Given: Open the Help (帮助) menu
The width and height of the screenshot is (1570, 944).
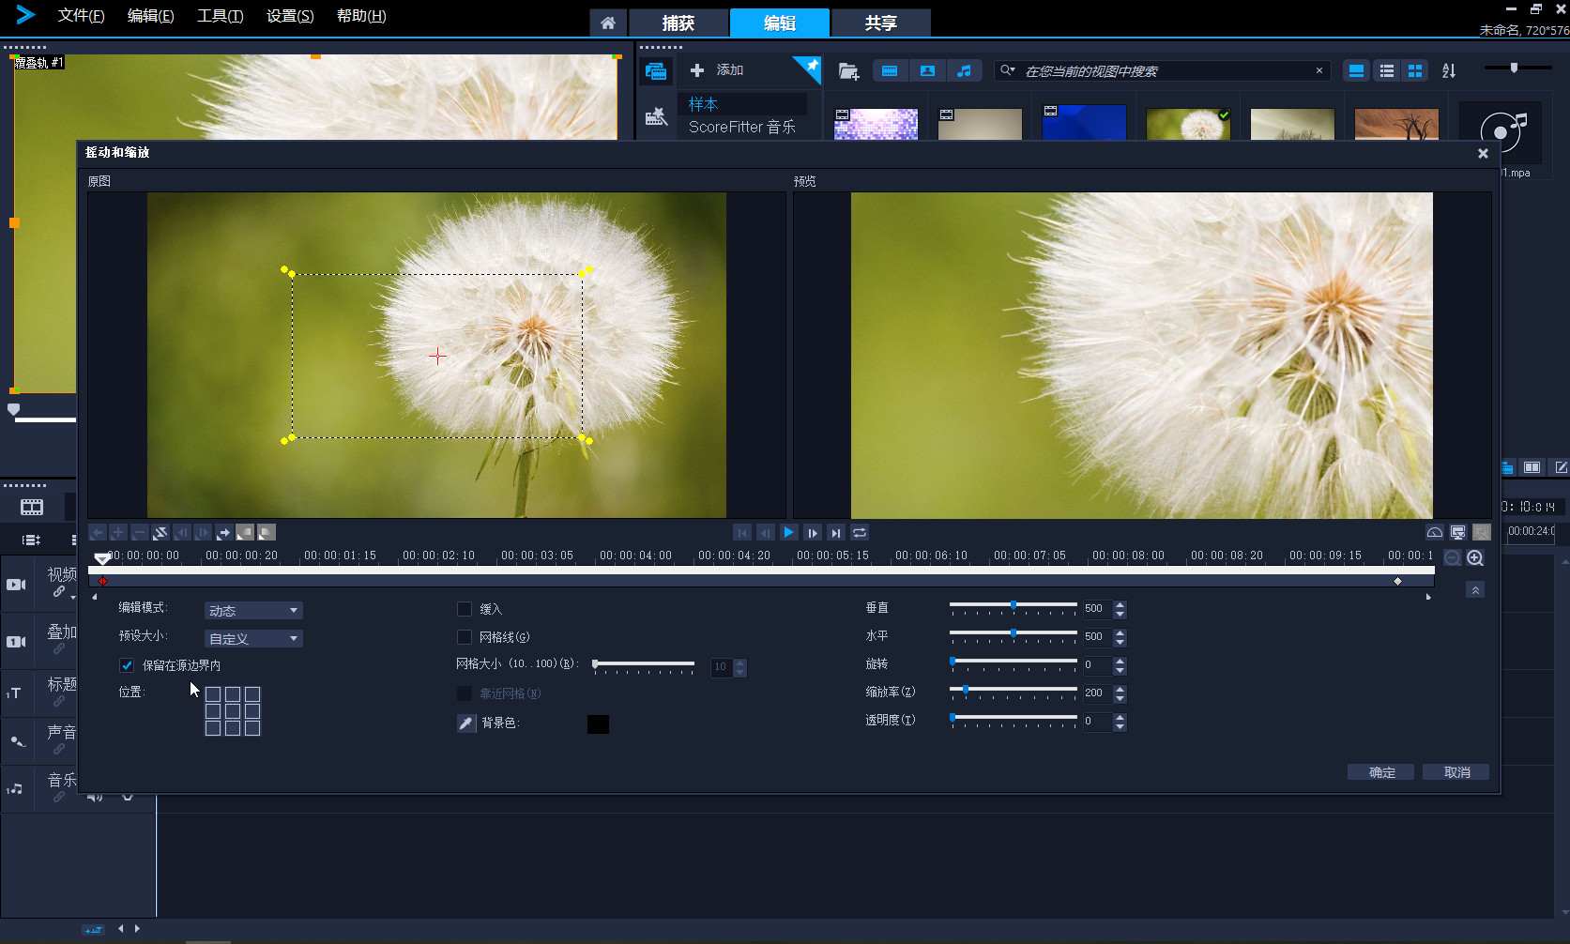Looking at the screenshot, I should coord(361,16).
